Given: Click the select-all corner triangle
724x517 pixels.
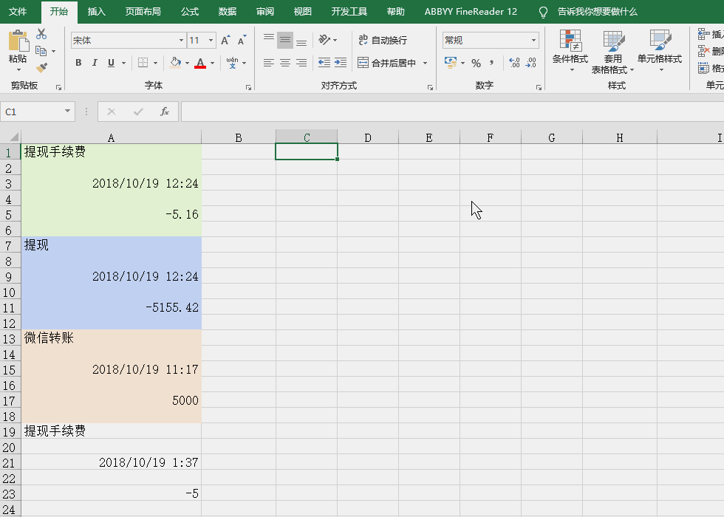Looking at the screenshot, I should point(13,137).
